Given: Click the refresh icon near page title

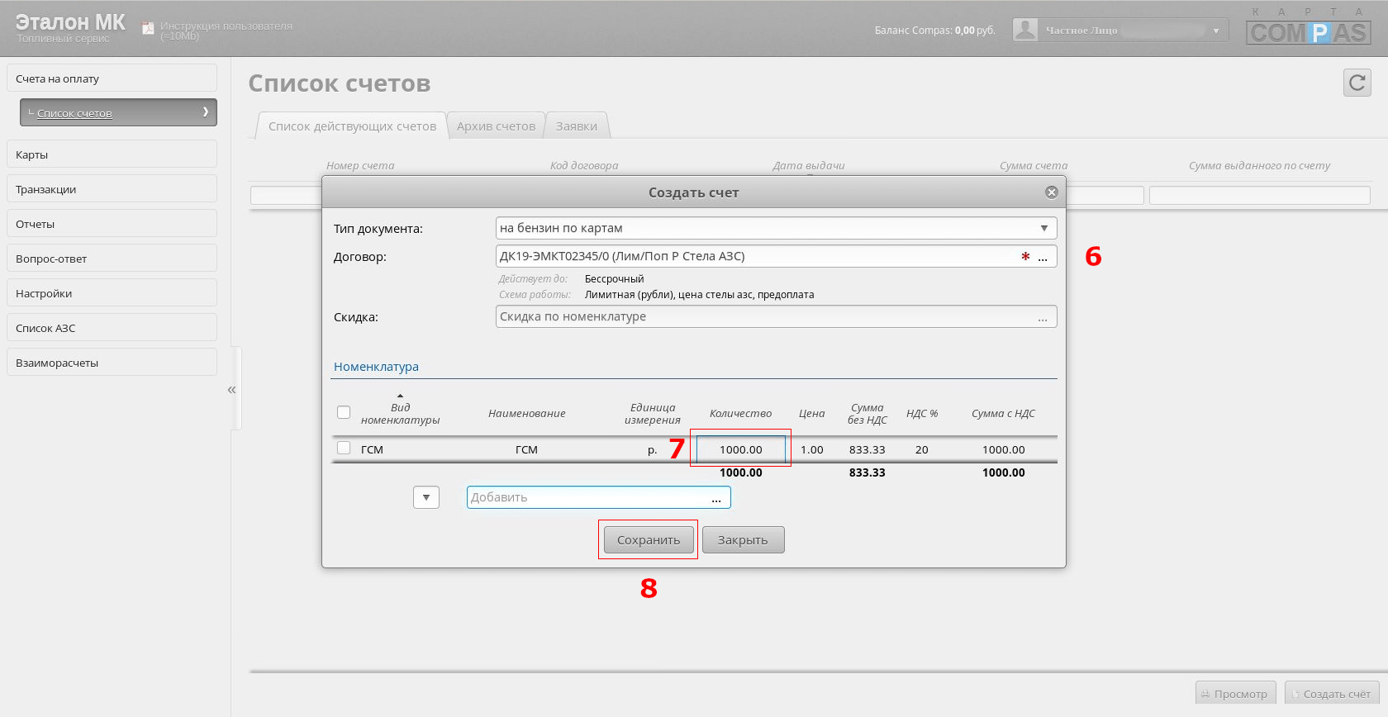Looking at the screenshot, I should click(1357, 83).
